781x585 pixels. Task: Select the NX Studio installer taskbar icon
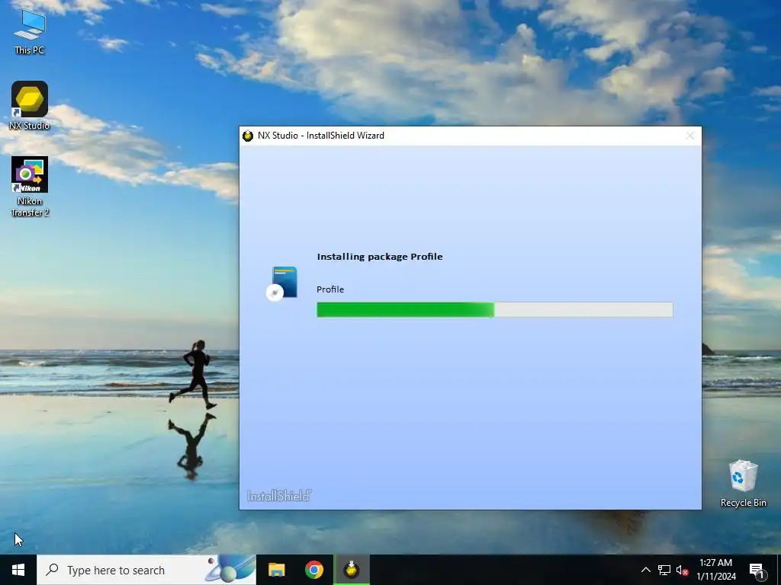click(x=352, y=570)
